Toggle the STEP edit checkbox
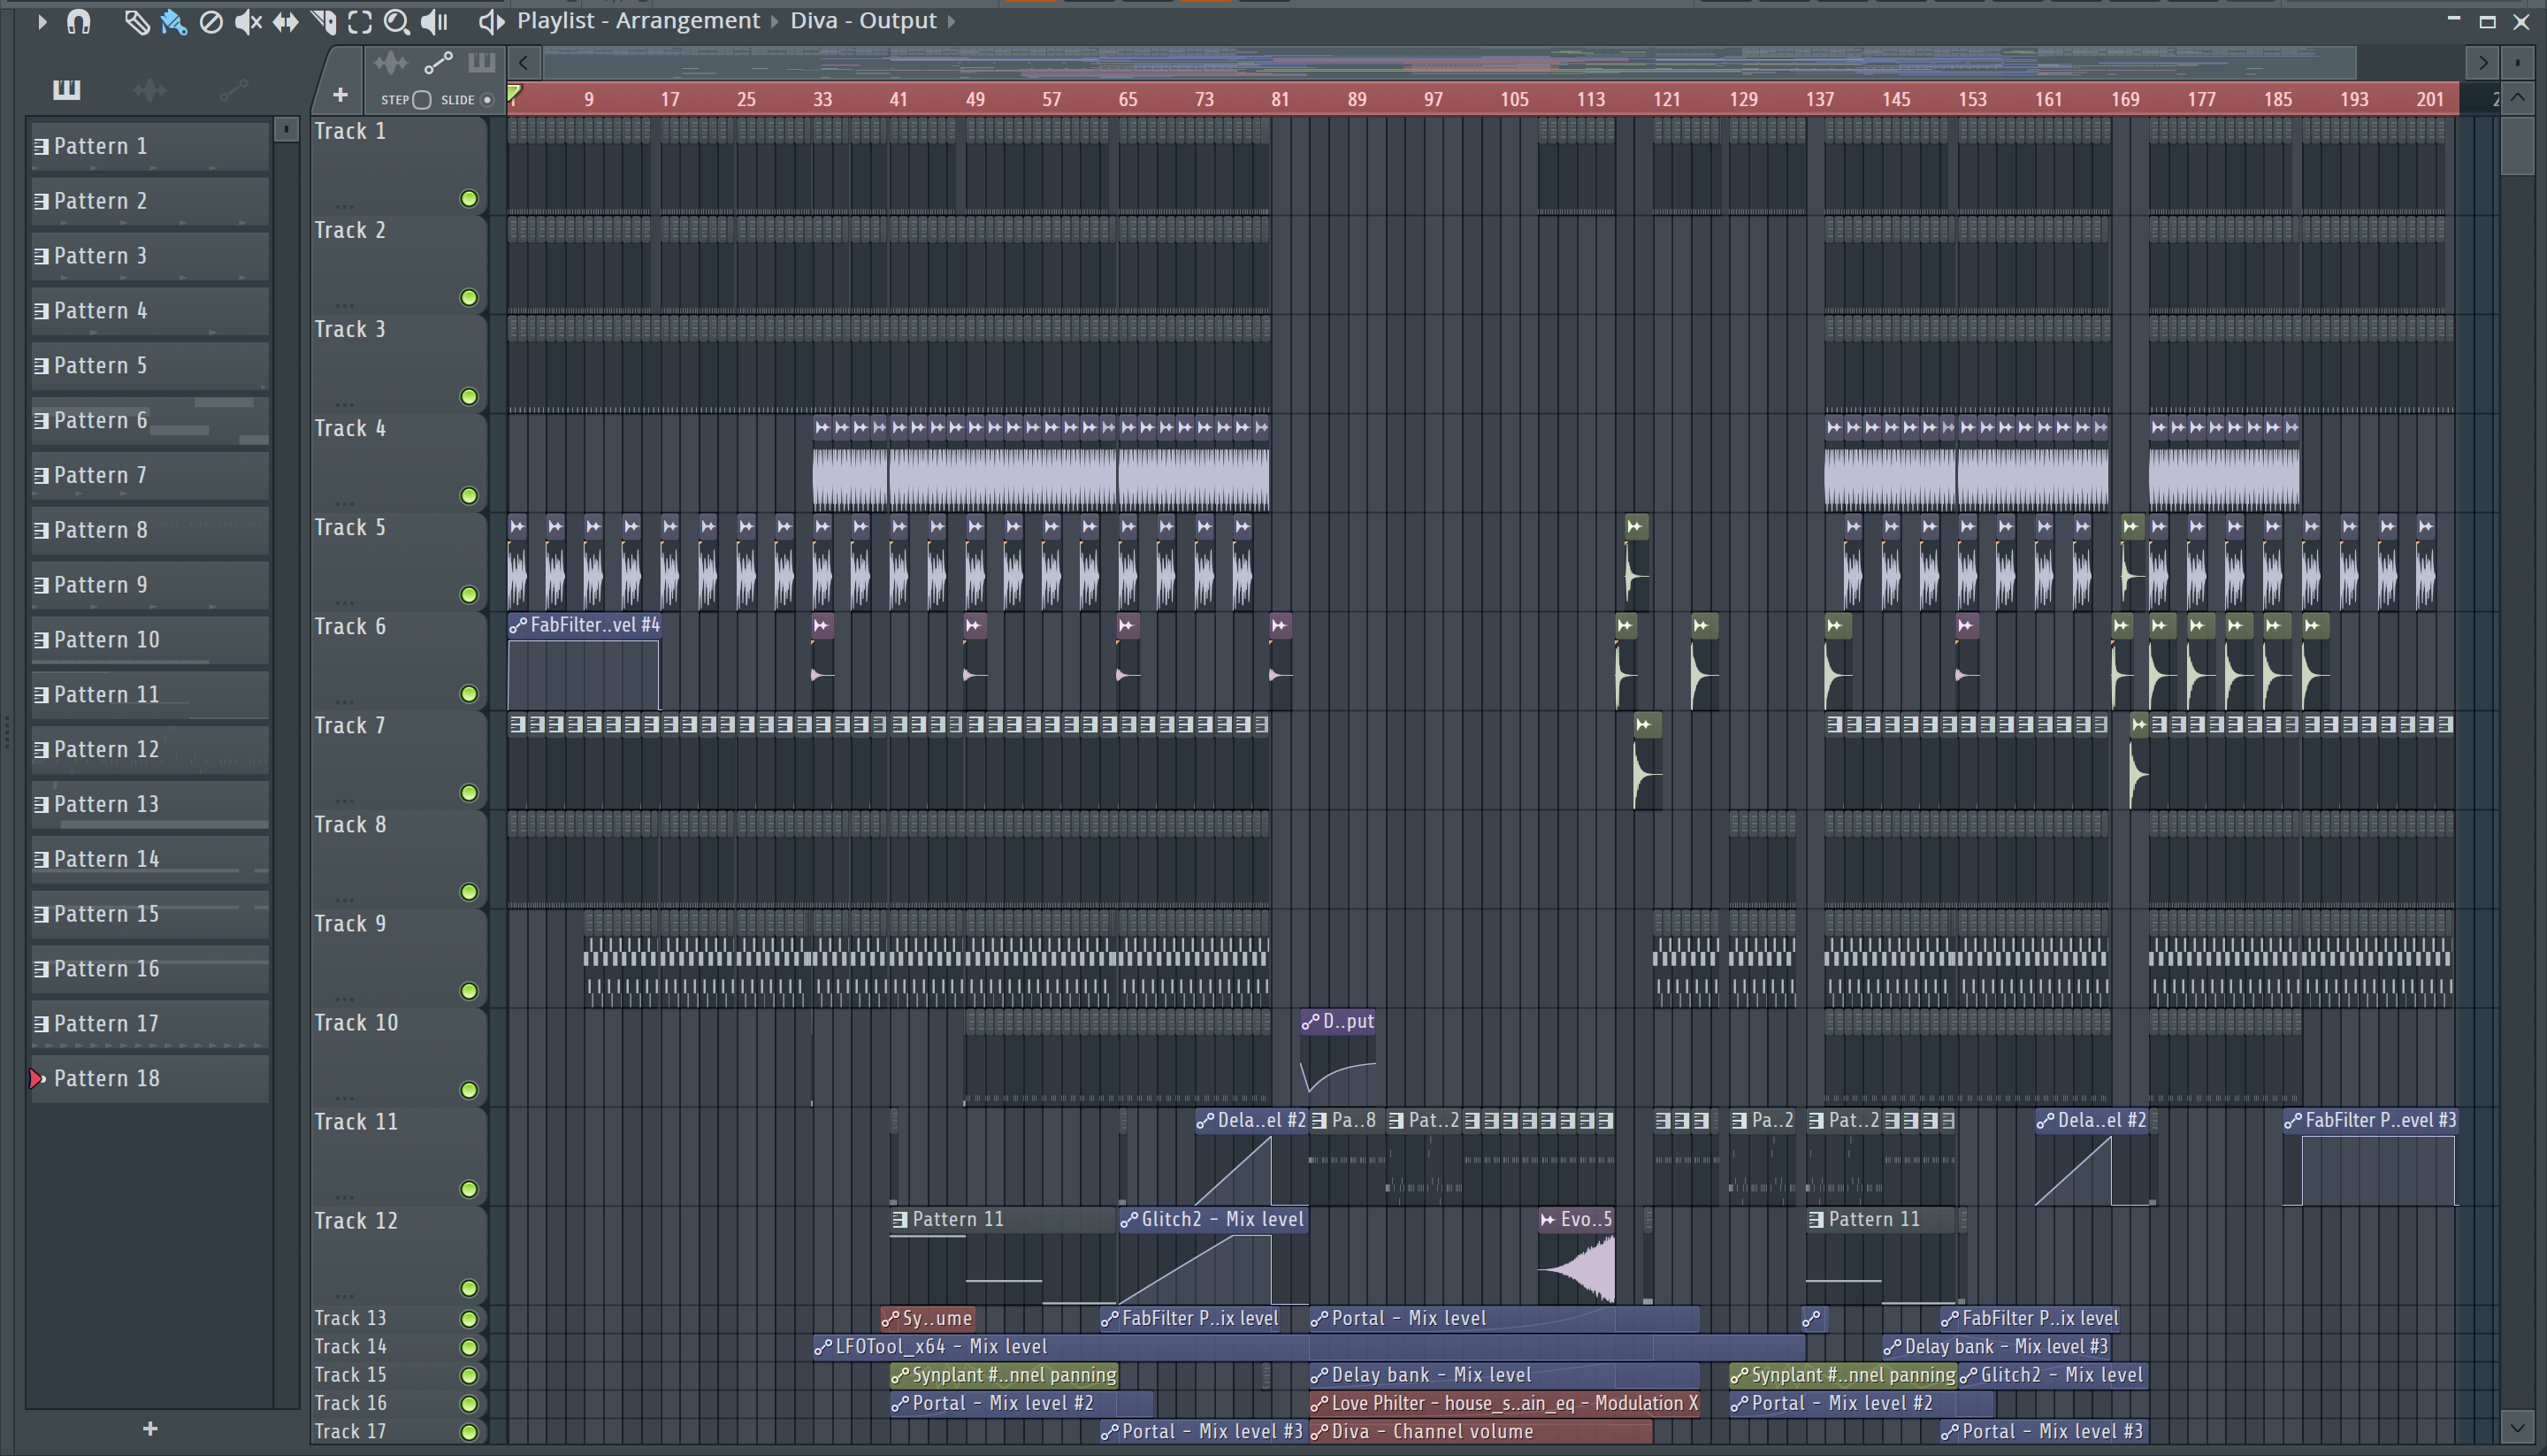This screenshot has width=2547, height=1456. 422,99
